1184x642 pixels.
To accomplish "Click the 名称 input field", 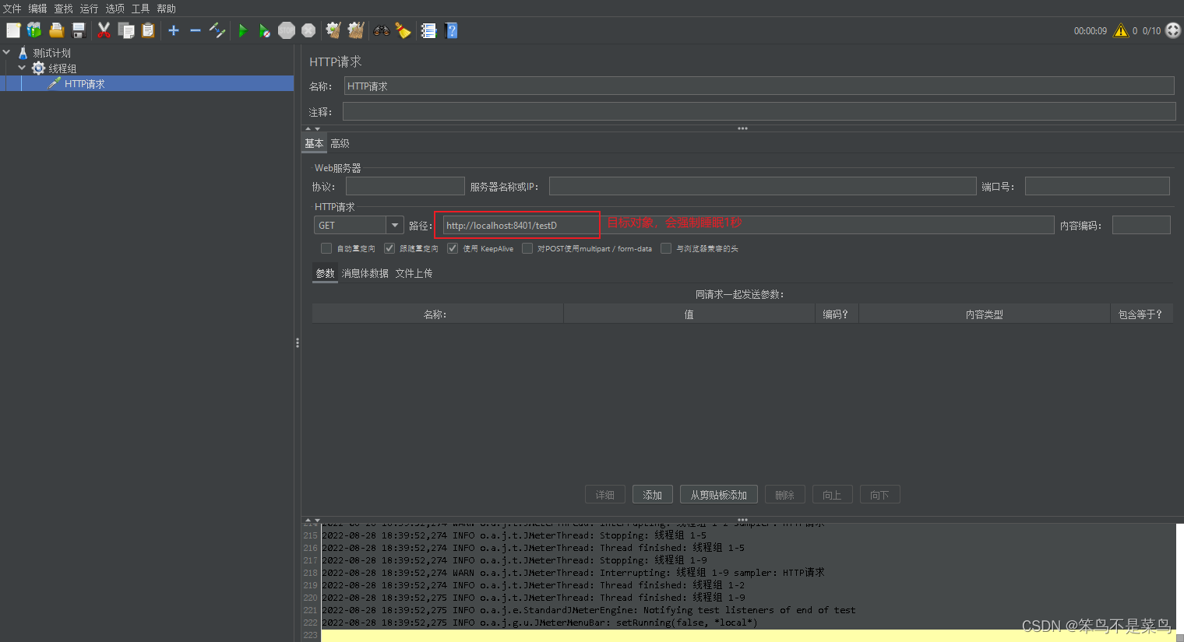I will (759, 86).
